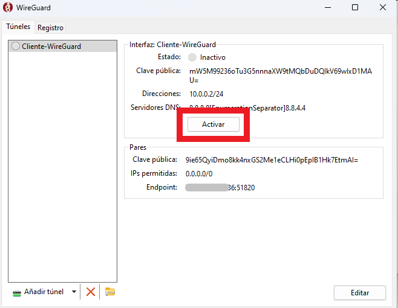Click the Inactivo status text
The image size is (398, 308).
[x=213, y=57]
